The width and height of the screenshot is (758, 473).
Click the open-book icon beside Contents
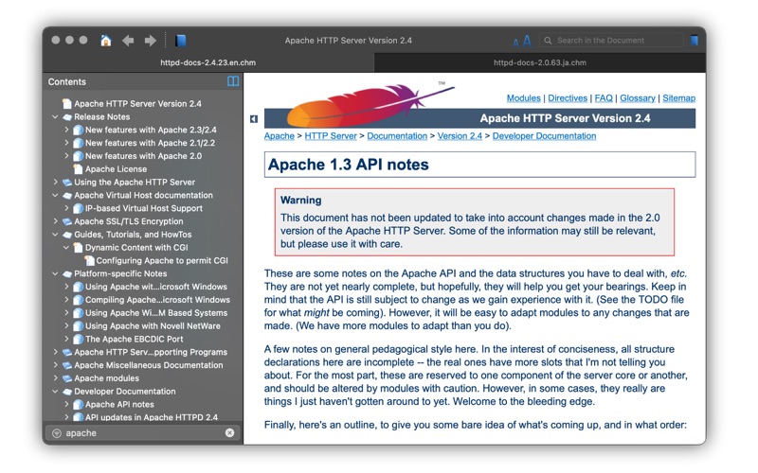[x=233, y=81]
